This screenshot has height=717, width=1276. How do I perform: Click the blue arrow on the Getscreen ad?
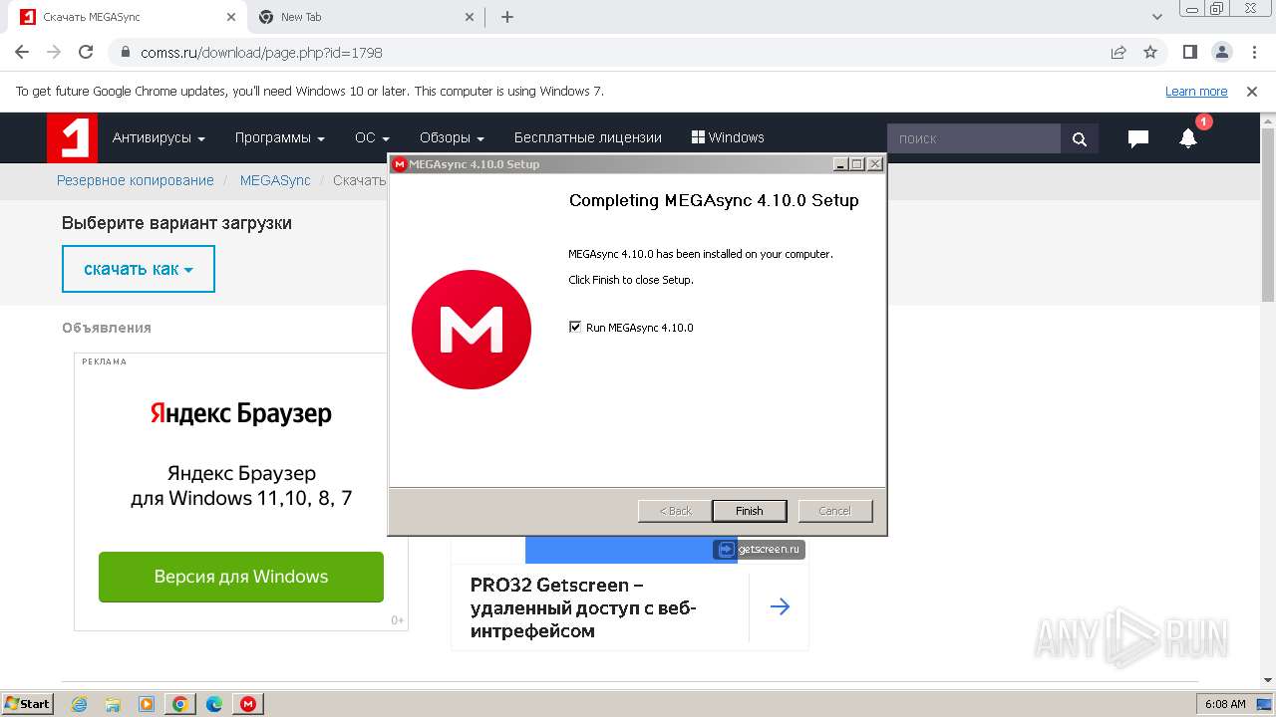[780, 606]
